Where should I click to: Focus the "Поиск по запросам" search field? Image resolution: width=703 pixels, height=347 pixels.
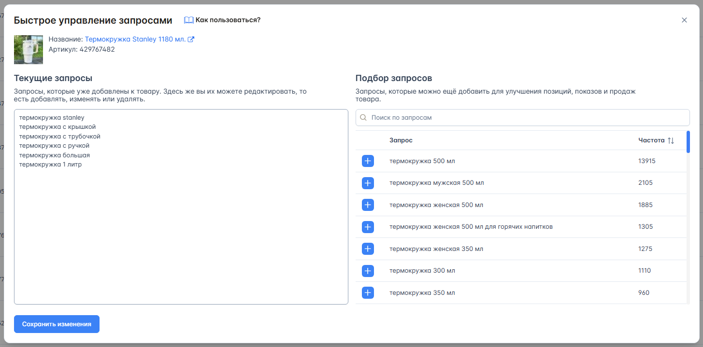click(x=527, y=117)
